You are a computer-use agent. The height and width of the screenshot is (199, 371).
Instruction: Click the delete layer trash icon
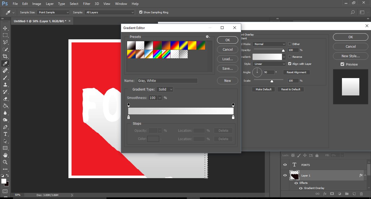point(361,194)
